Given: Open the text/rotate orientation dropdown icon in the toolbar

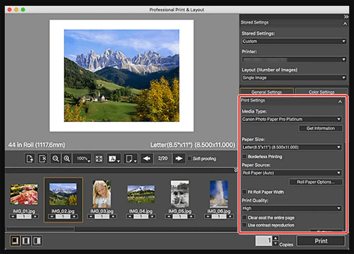Looking at the screenshot, I should (x=114, y=158).
